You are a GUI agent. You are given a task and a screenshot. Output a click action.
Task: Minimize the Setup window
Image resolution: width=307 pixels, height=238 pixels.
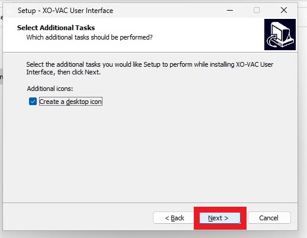tap(230, 10)
